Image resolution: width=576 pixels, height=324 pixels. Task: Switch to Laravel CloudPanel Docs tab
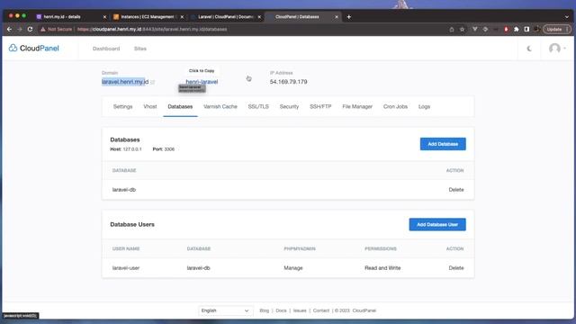tap(226, 16)
